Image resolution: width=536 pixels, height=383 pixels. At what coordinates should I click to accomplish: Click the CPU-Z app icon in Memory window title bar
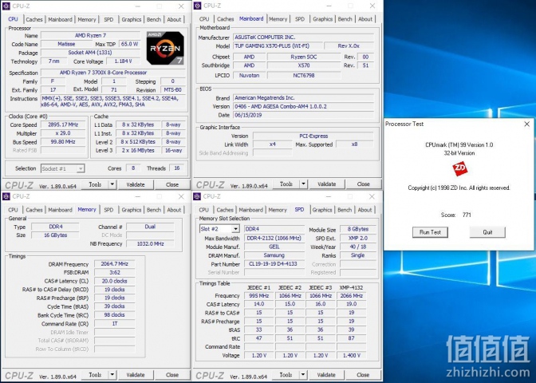(6, 196)
